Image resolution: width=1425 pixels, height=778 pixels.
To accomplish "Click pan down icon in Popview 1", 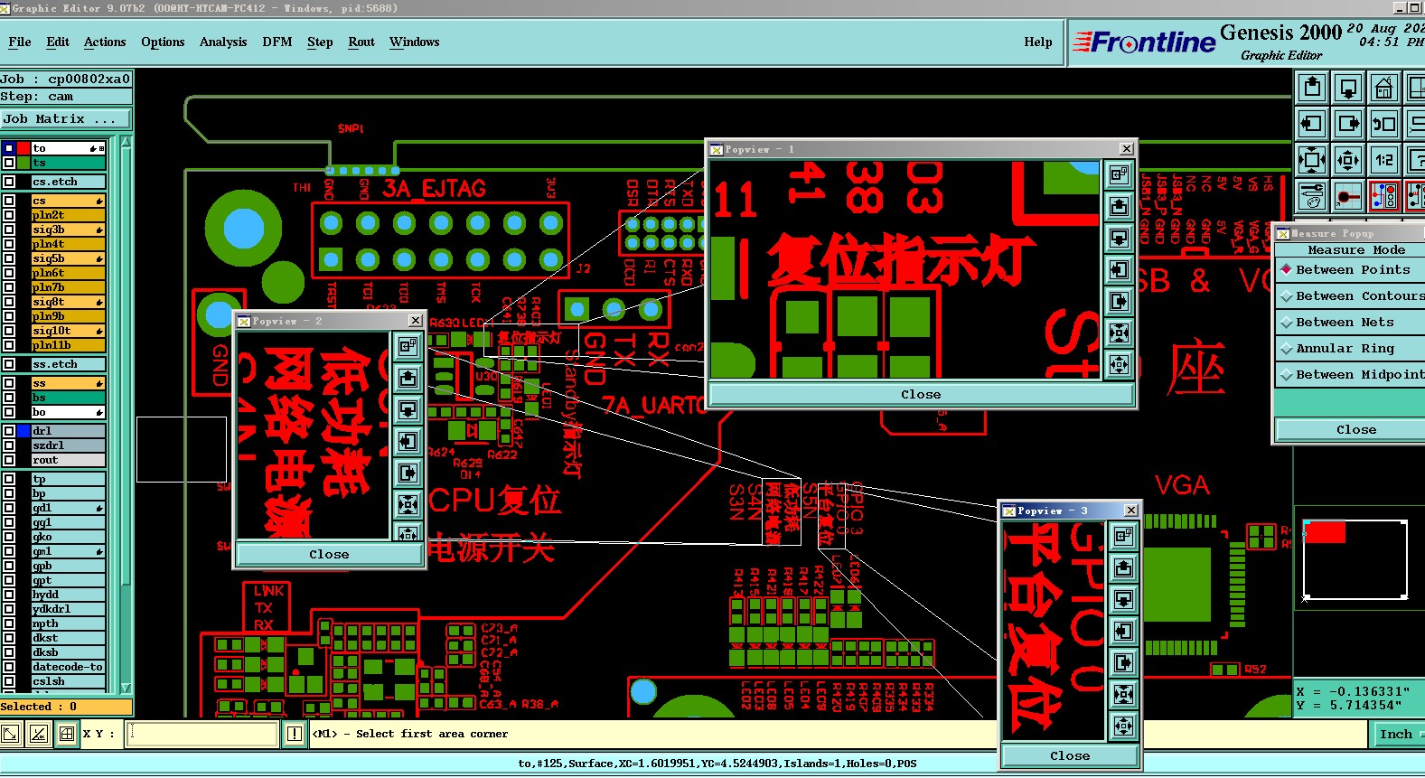I will coord(1119,238).
